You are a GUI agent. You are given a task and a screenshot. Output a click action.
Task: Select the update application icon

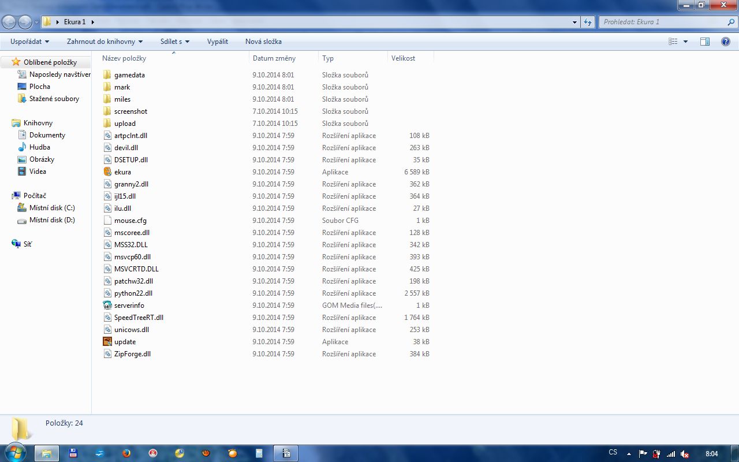[107, 341]
